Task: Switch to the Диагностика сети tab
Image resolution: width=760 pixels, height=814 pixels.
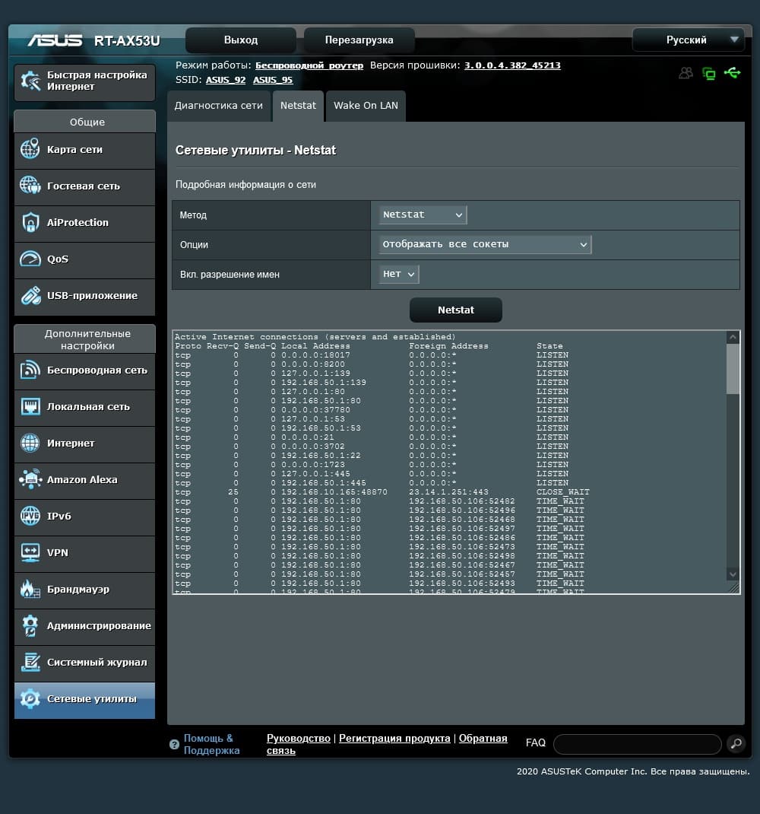Action: (219, 106)
